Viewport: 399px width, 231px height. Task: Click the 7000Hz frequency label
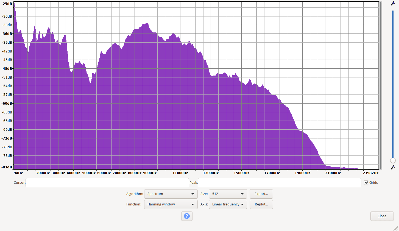click(119, 173)
